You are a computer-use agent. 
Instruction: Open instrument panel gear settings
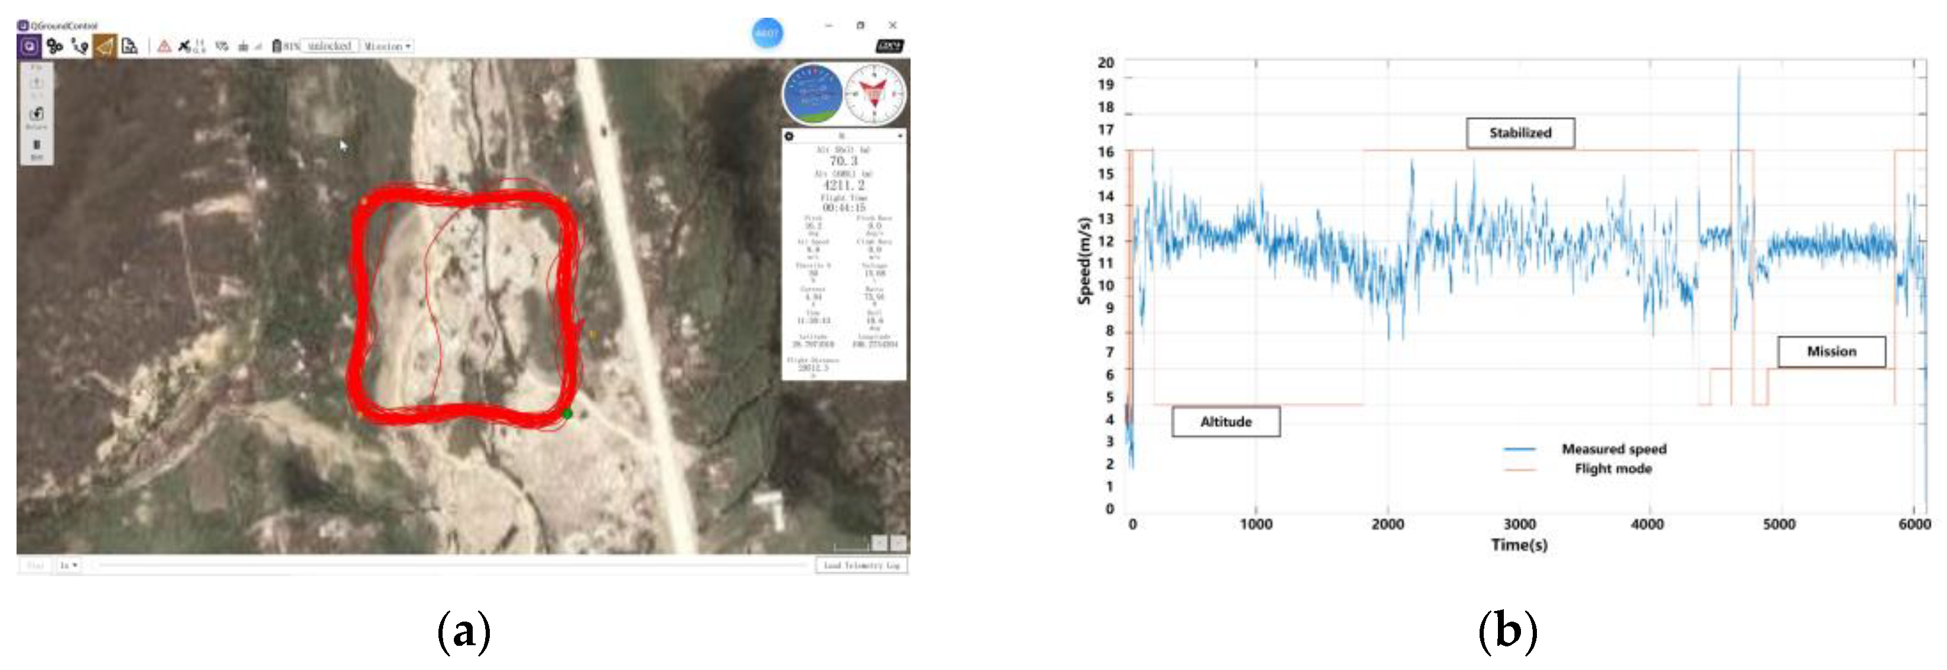(789, 136)
